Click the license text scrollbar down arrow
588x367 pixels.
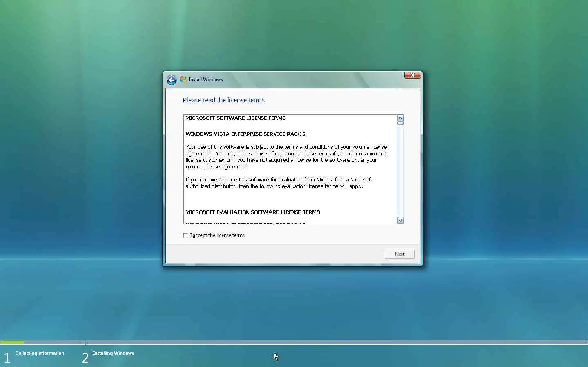coord(400,220)
